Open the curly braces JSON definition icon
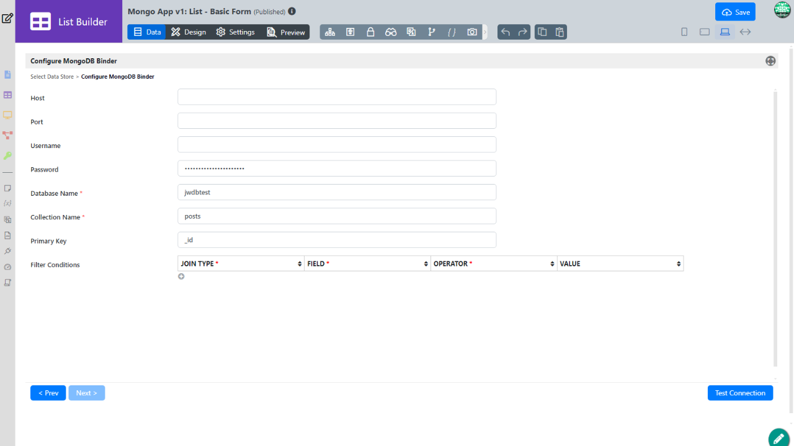 (452, 32)
